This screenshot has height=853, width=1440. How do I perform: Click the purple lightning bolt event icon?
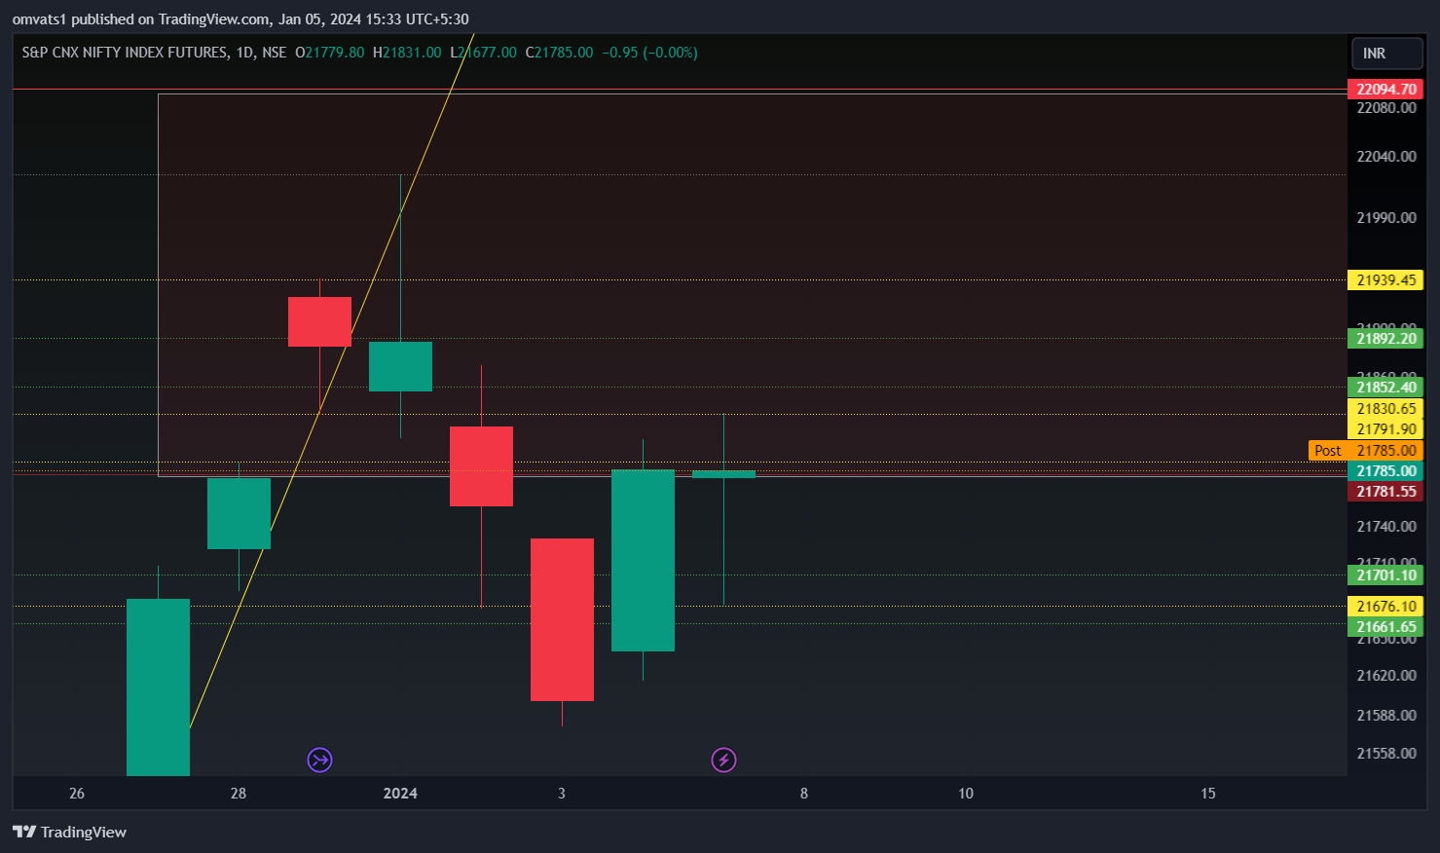click(723, 760)
